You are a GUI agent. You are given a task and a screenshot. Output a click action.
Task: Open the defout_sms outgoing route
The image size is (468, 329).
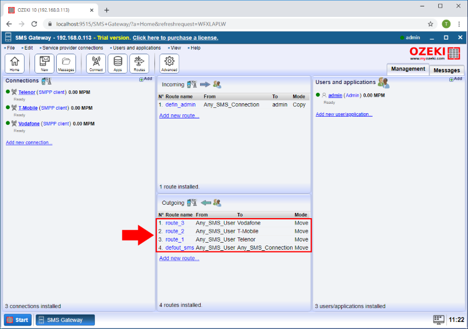(180, 248)
